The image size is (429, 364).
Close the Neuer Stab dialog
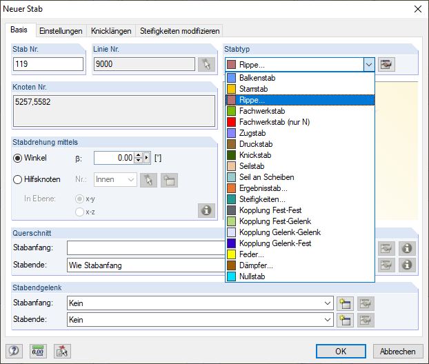[418, 9]
